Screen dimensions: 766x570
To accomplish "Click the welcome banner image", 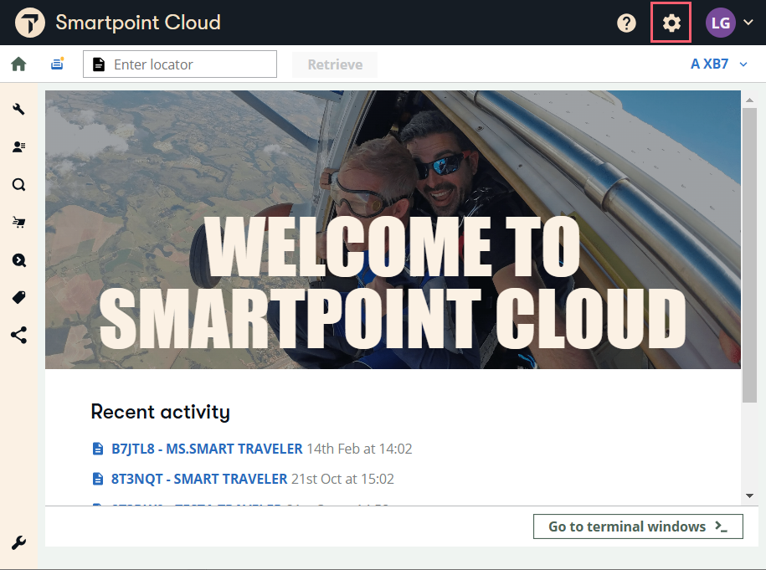I will point(393,229).
